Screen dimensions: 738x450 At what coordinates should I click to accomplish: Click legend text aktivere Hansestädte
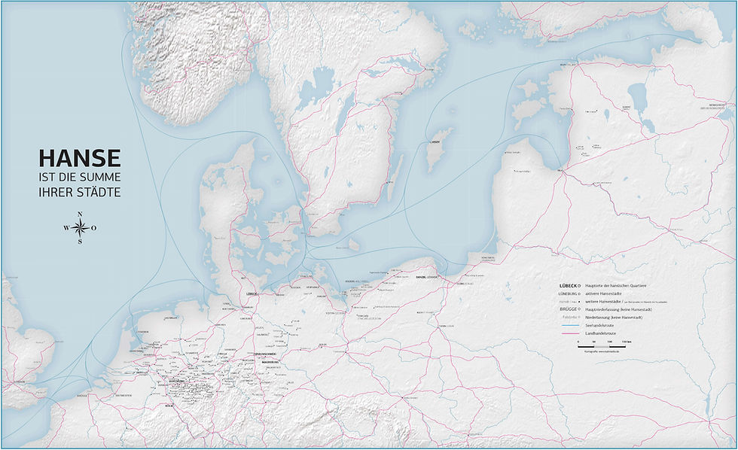[603, 293]
